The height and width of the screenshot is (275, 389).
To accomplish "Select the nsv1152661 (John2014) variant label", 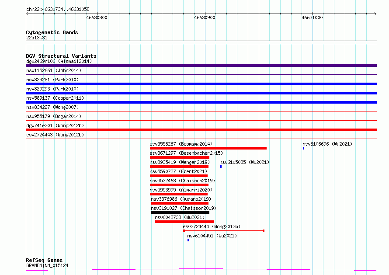I will pos(54,70).
